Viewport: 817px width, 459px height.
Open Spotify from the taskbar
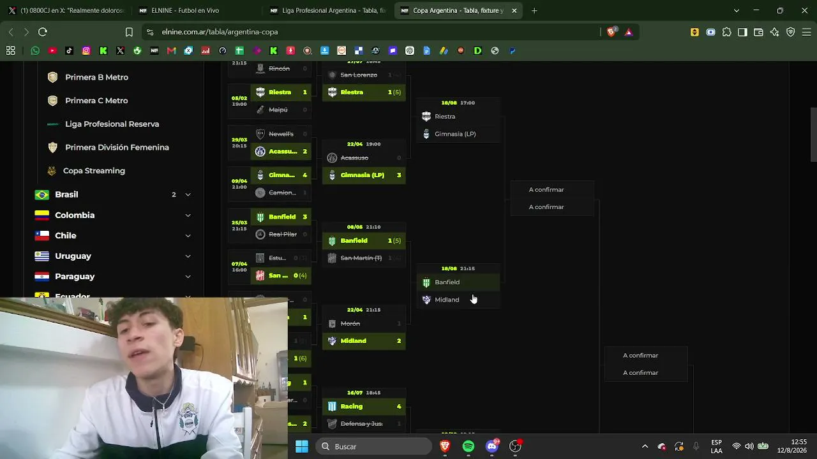coord(468,446)
